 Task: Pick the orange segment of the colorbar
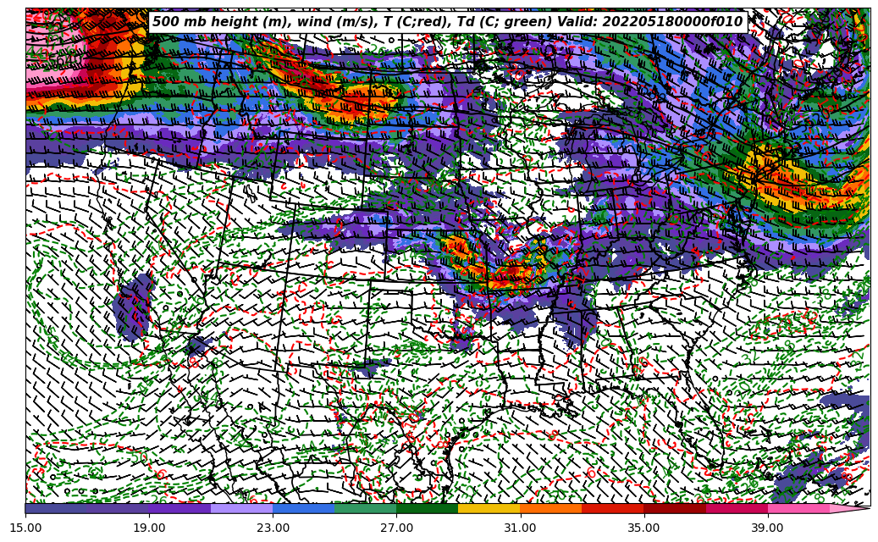550,509
